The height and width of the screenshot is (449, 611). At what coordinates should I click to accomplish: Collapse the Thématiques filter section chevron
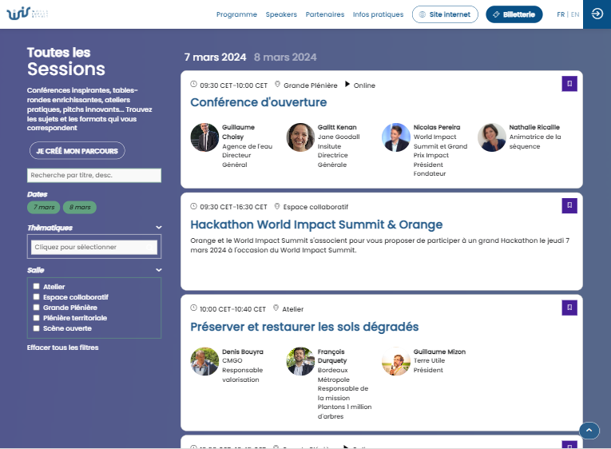pos(159,228)
